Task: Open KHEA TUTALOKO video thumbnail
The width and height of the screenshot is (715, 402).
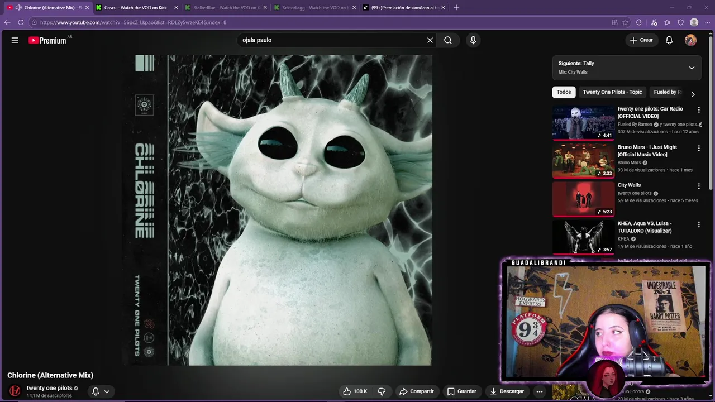Action: click(583, 237)
